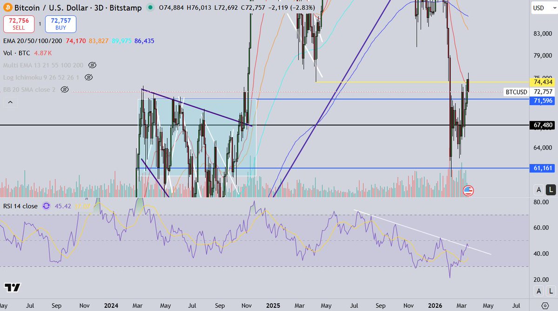Click the TradingView logo

coord(13,287)
